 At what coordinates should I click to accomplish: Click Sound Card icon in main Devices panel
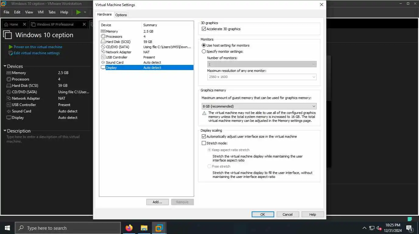click(9, 111)
